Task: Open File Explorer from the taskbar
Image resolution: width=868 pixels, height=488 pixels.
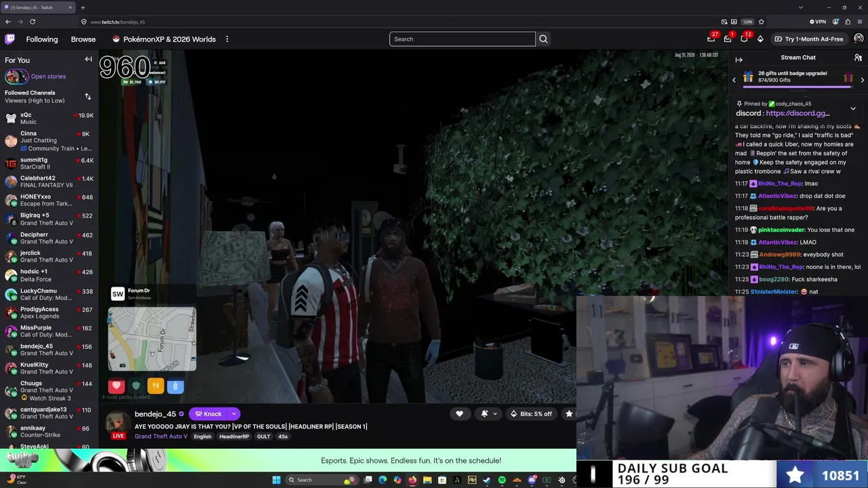Action: [427, 480]
